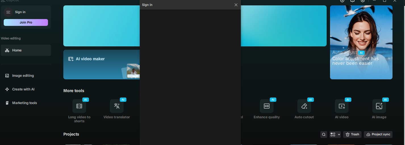The width and height of the screenshot is (405, 145).
Task: Click the Project sync button
Action: 378,134
